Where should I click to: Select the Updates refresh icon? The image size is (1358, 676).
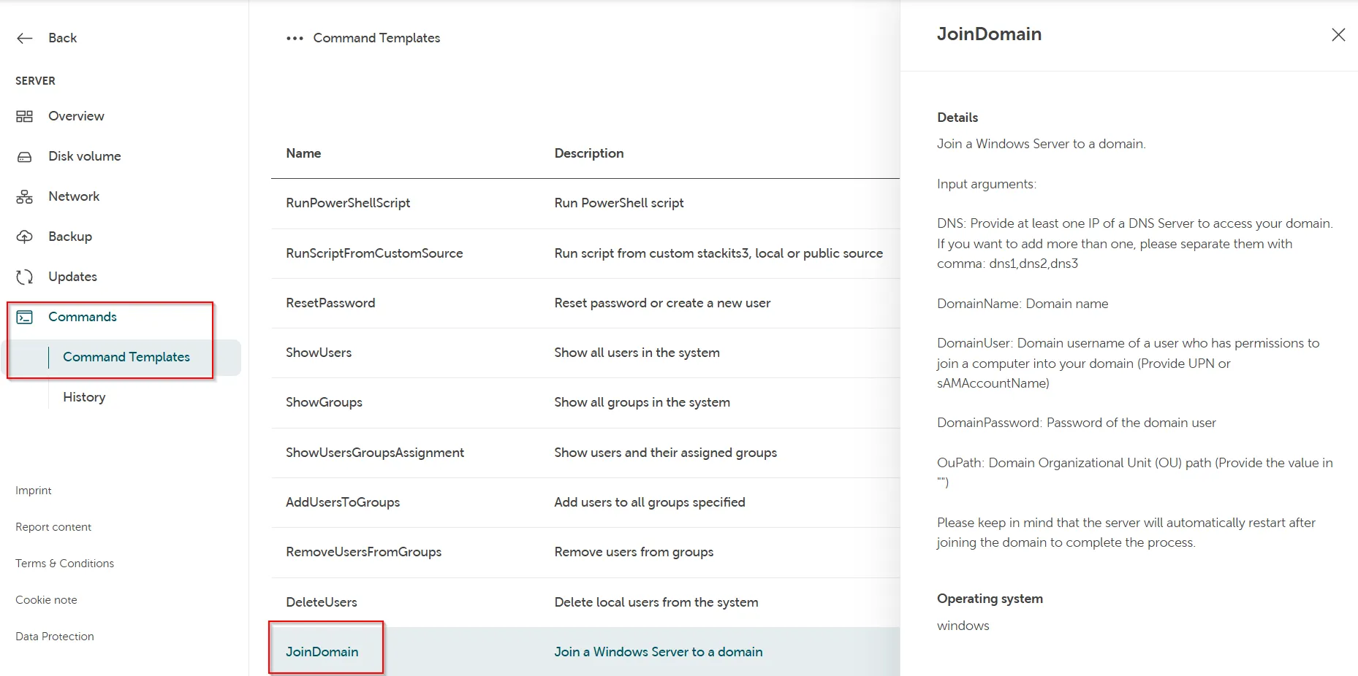pyautogui.click(x=24, y=276)
